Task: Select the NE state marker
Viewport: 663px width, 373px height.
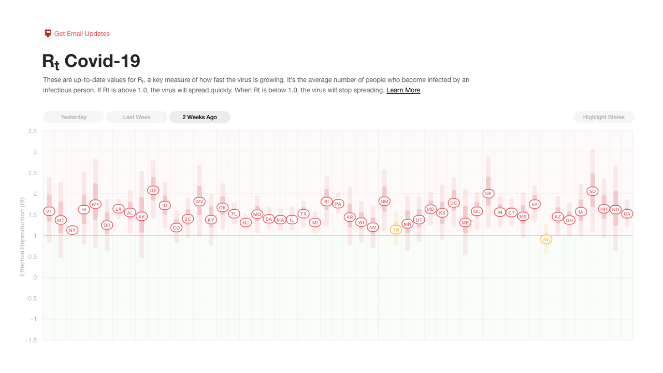Action: click(x=488, y=194)
